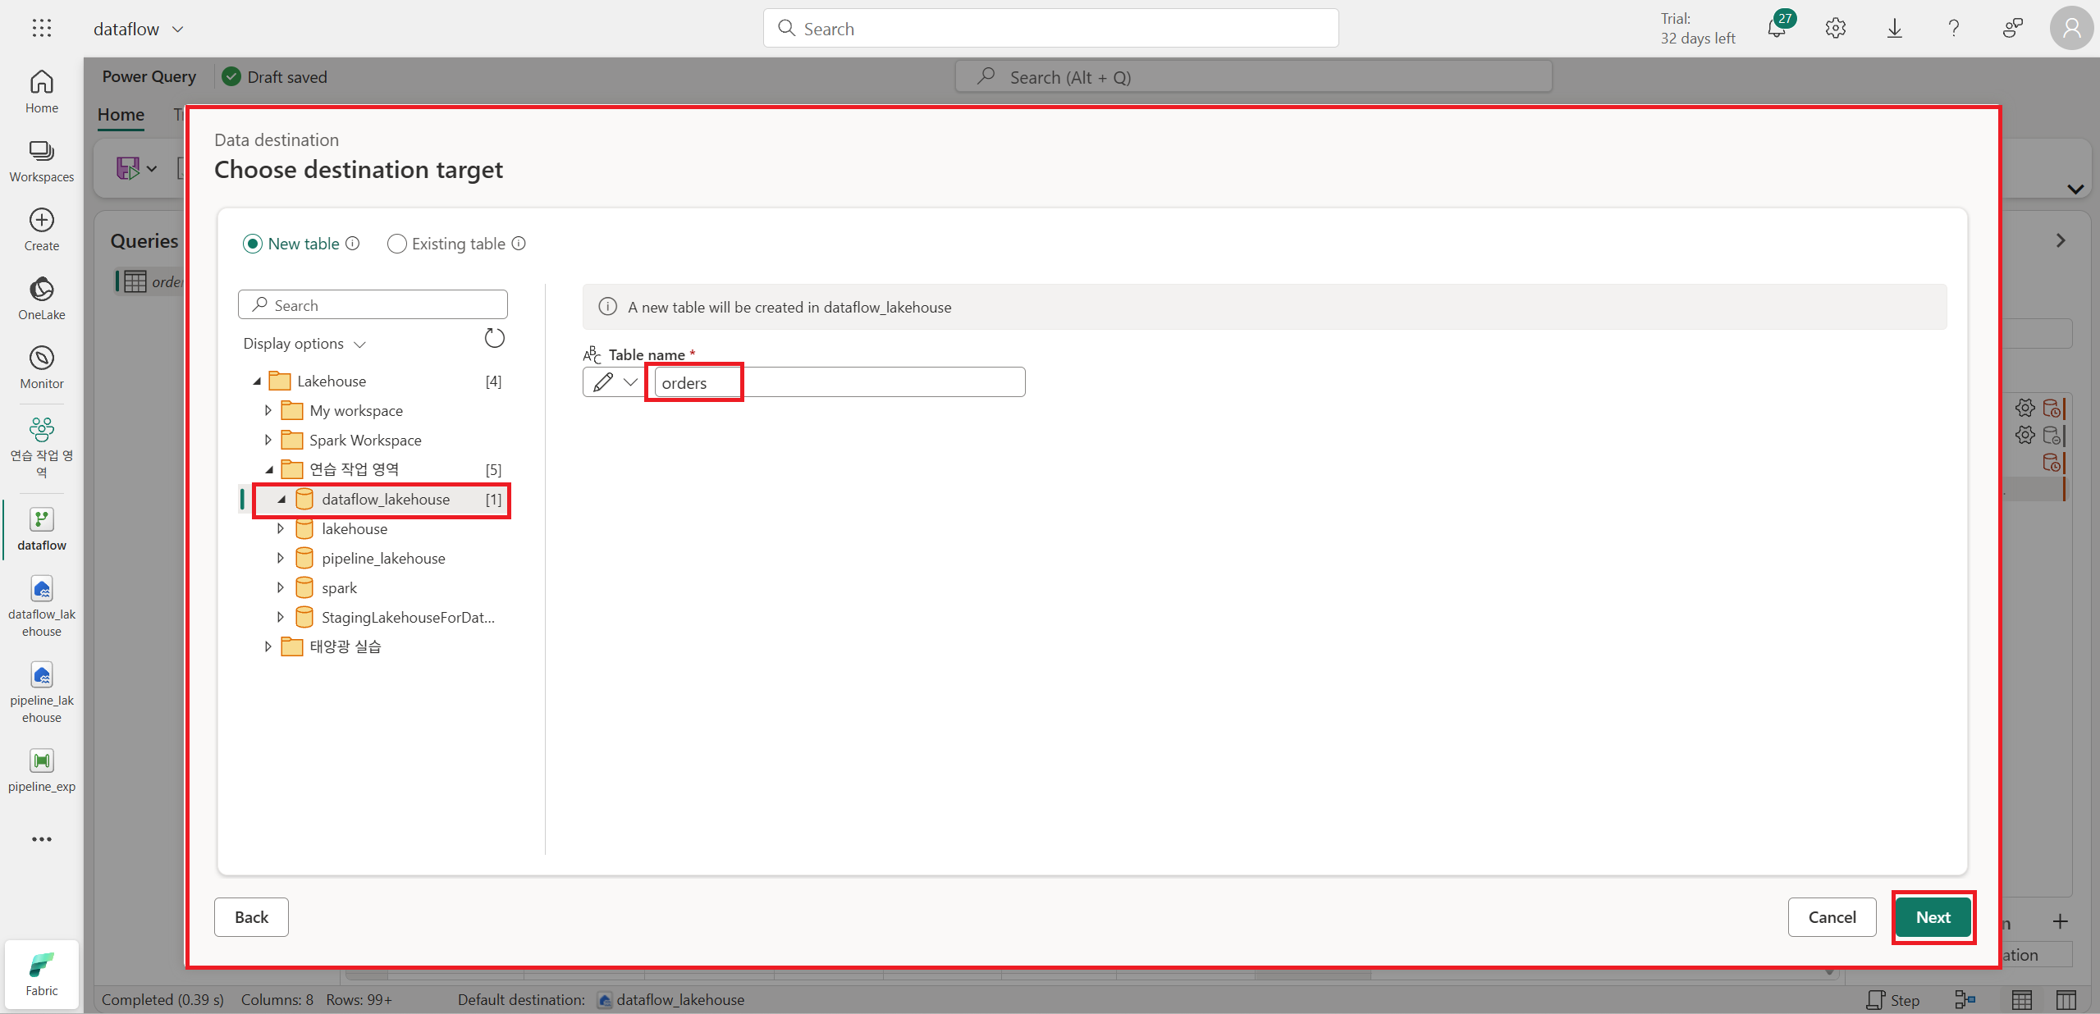Open the table name type dropdown chevron
2100x1014 pixels.
[630, 382]
